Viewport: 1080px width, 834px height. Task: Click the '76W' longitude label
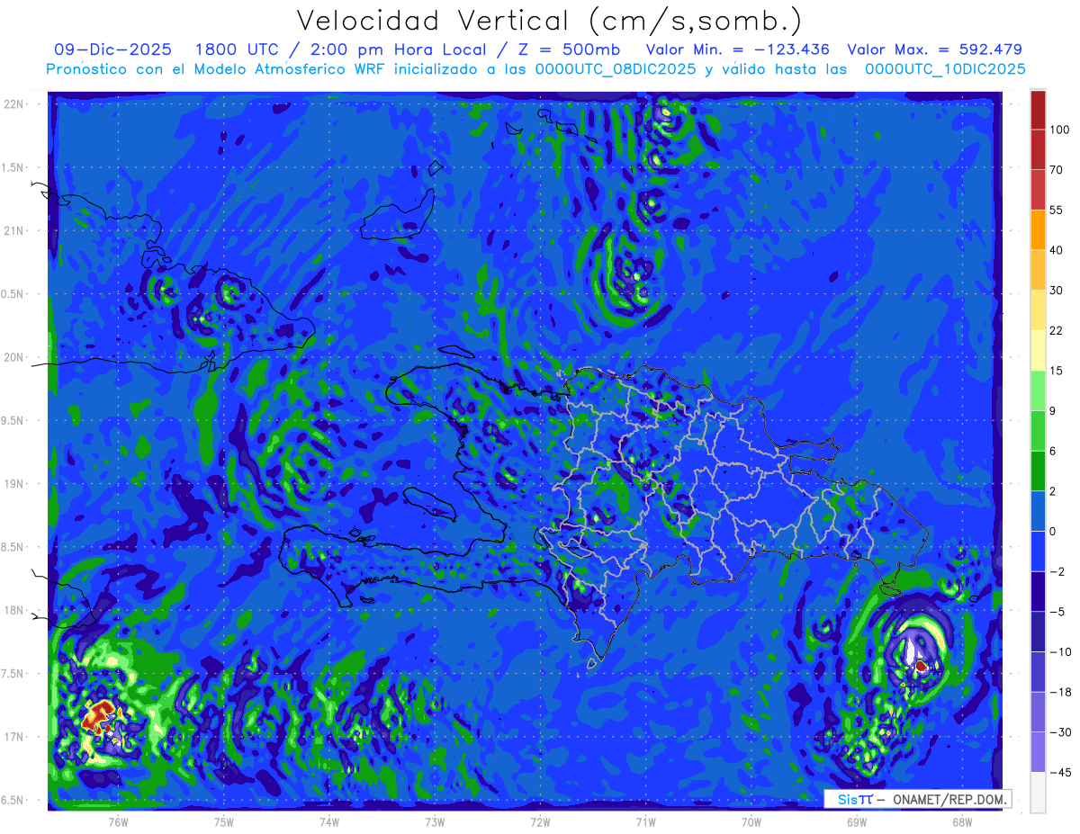pos(118,822)
